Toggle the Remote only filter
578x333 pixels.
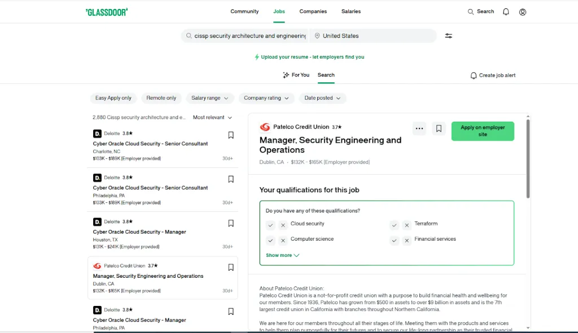coord(161,98)
